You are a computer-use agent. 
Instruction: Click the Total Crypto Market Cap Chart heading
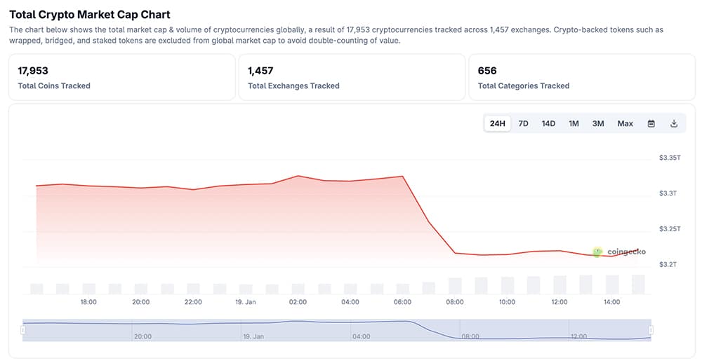[90, 14]
